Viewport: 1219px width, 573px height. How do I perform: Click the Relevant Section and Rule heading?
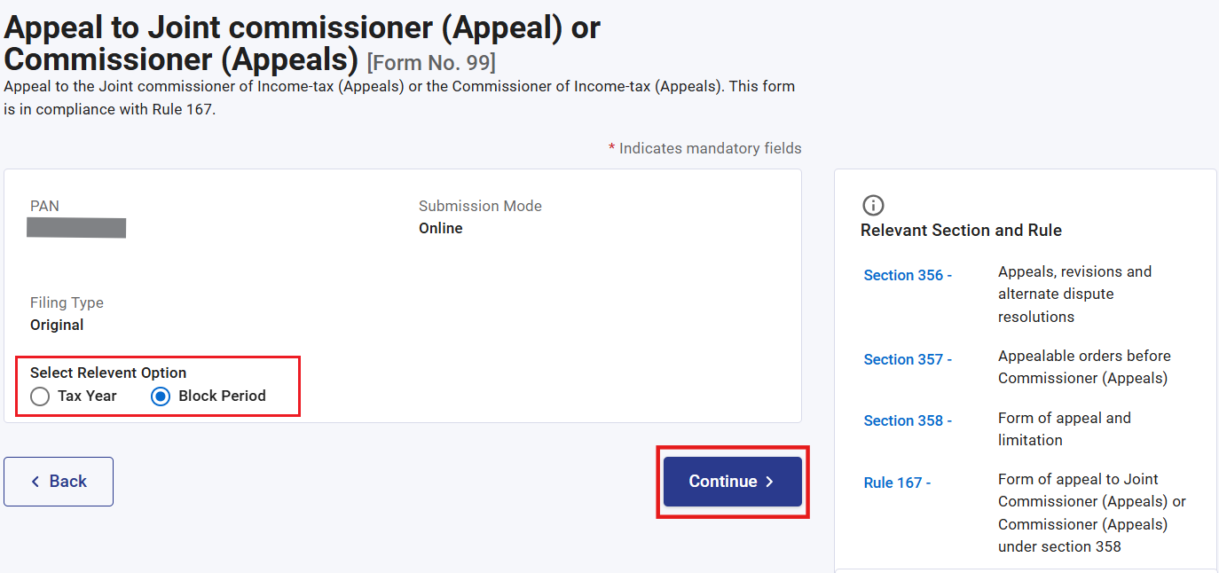pos(961,230)
